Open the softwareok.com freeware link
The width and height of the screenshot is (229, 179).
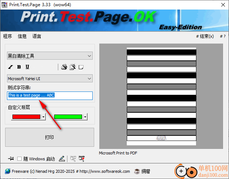pyautogui.click(x=71, y=171)
